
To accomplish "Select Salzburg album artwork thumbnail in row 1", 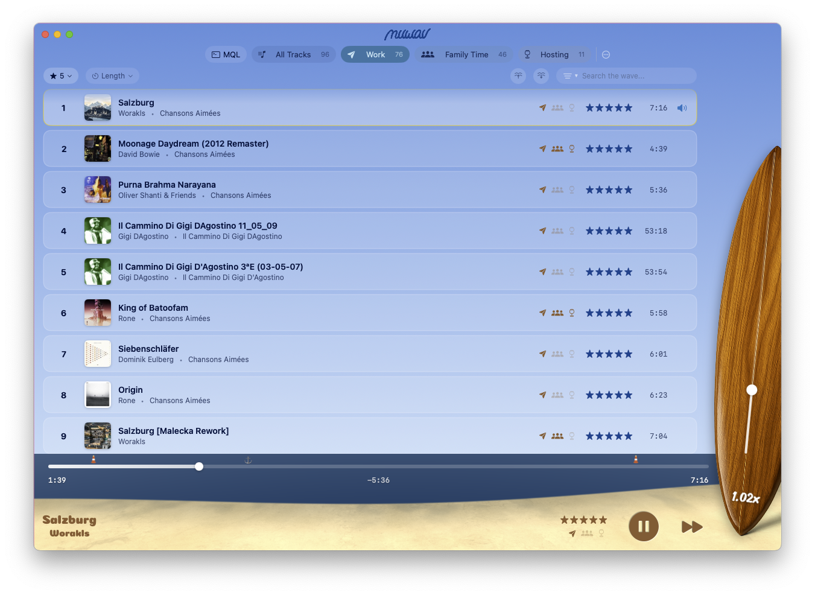I will (98, 108).
